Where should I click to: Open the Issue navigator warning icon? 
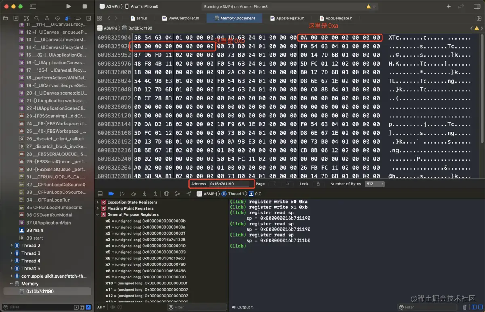pyautogui.click(x=47, y=18)
